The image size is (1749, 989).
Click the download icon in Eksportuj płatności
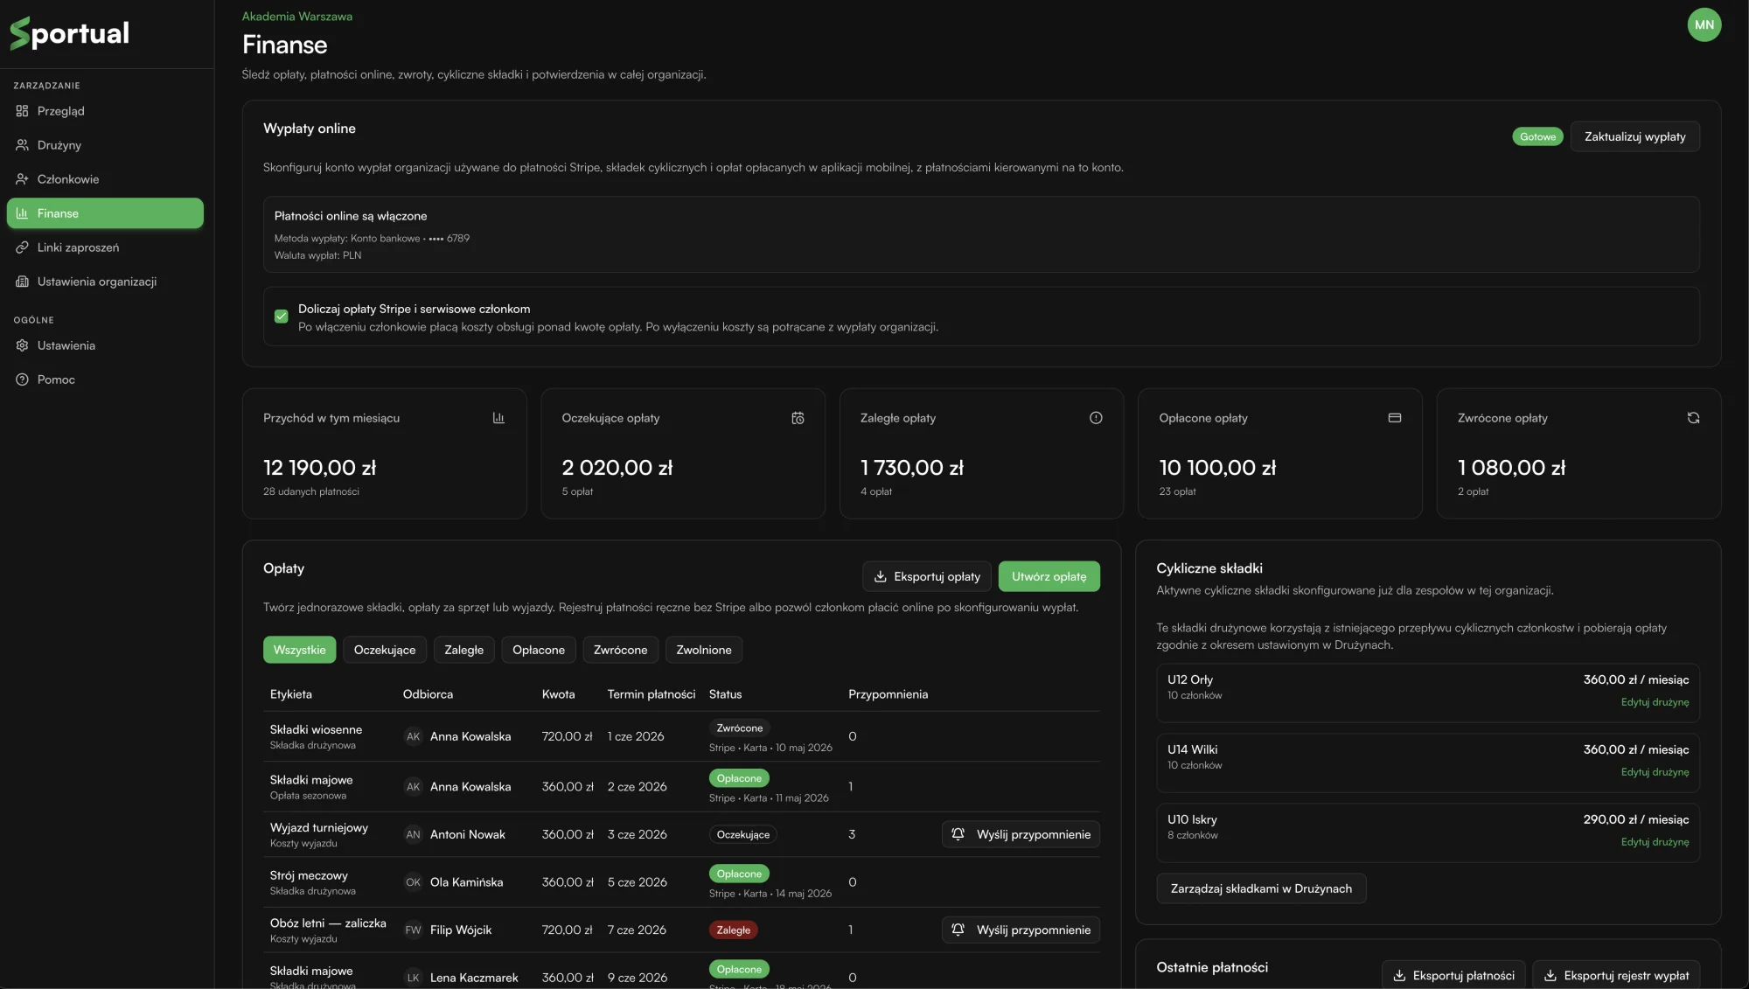1399,976
